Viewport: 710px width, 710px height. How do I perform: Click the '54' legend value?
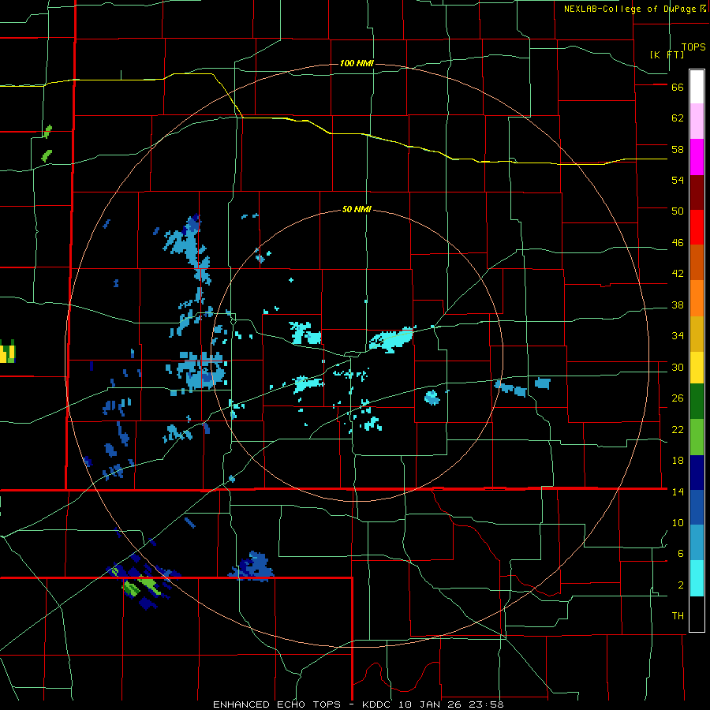[x=678, y=180]
